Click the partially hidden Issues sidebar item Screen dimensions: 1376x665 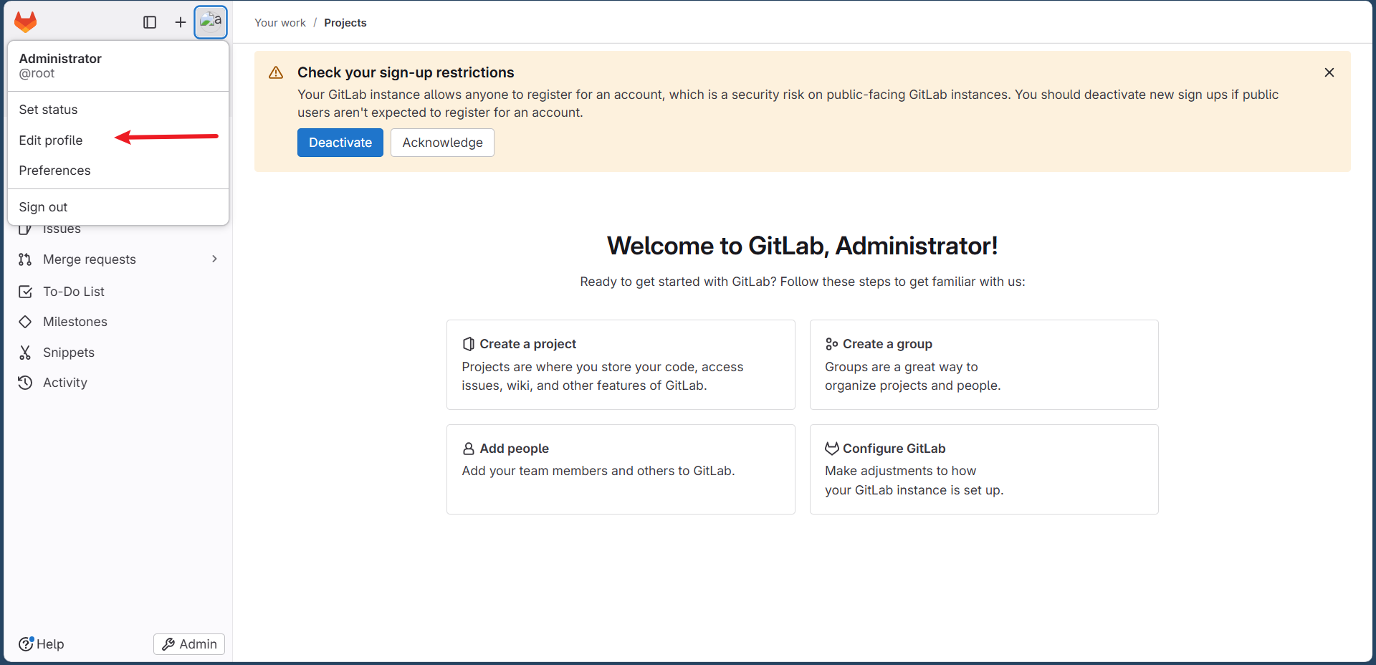coord(62,230)
